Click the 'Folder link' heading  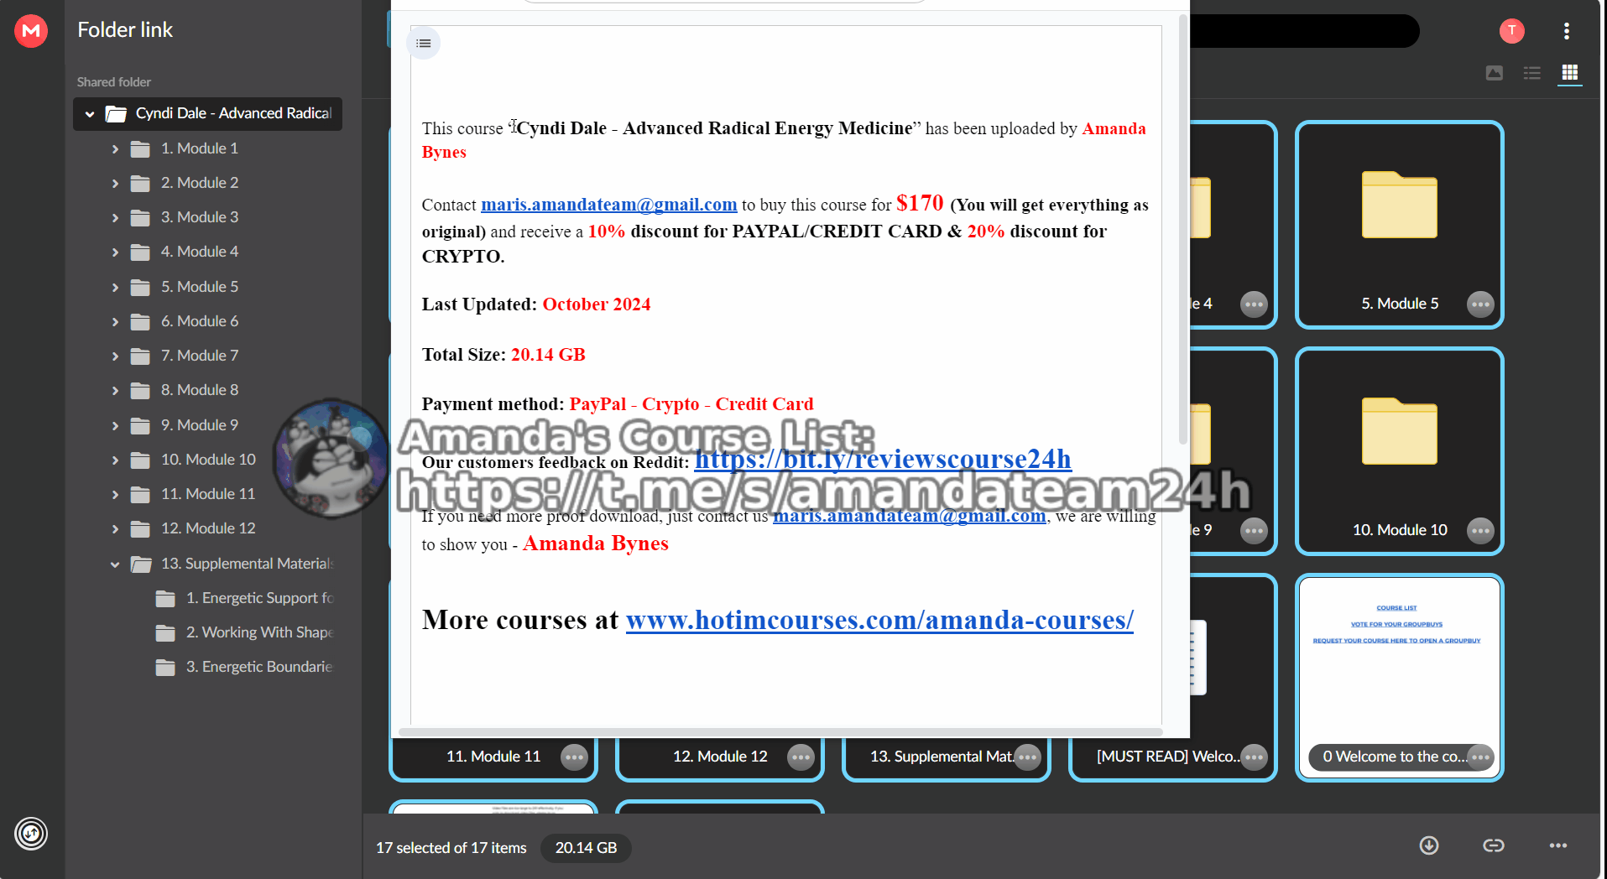pyautogui.click(x=125, y=30)
